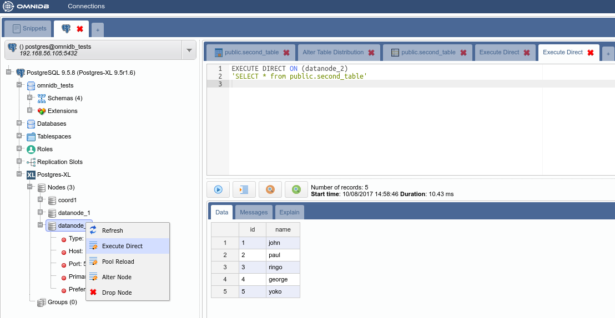
Task: Click the green magnifier explain analyze icon
Action: pos(296,189)
